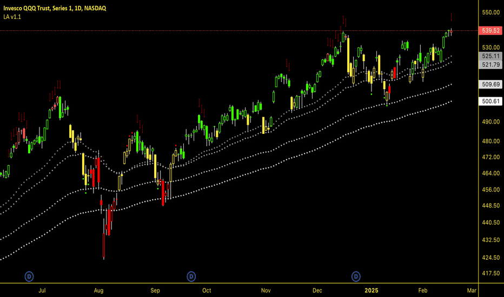Screen dimensions: 504x297
Task: Click the Dec label on time axis
Action: tap(317, 291)
